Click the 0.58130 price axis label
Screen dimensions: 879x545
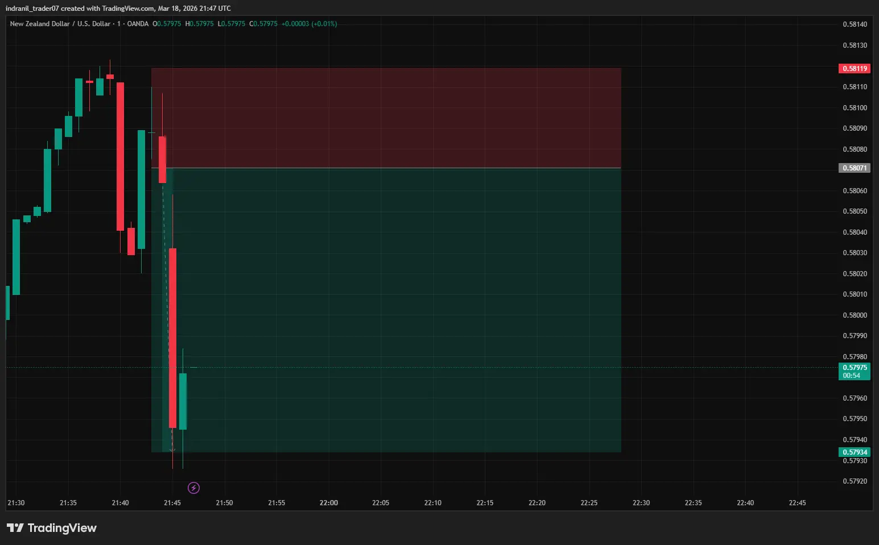coord(855,45)
